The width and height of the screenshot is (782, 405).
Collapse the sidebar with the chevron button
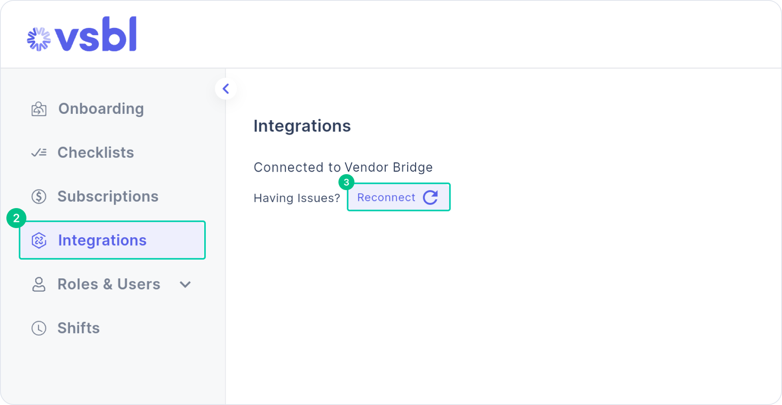[226, 89]
